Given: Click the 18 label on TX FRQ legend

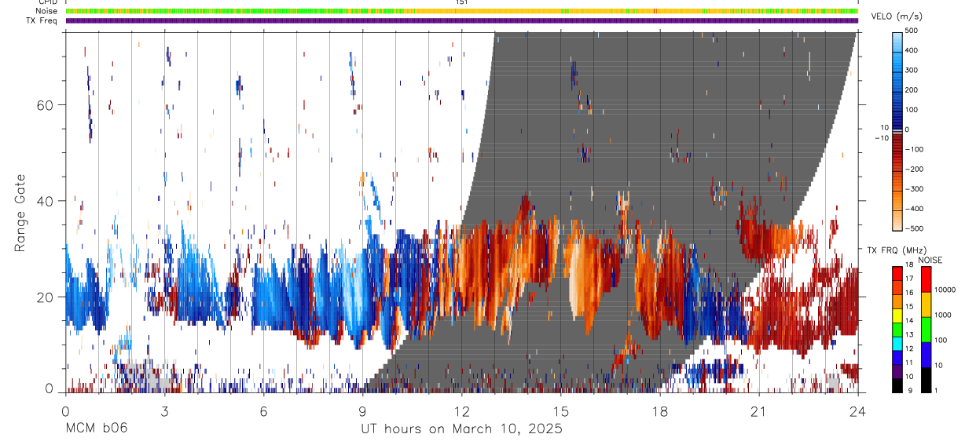Looking at the screenshot, I should coord(910,266).
